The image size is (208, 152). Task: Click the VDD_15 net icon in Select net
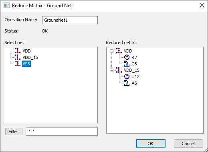18,57
